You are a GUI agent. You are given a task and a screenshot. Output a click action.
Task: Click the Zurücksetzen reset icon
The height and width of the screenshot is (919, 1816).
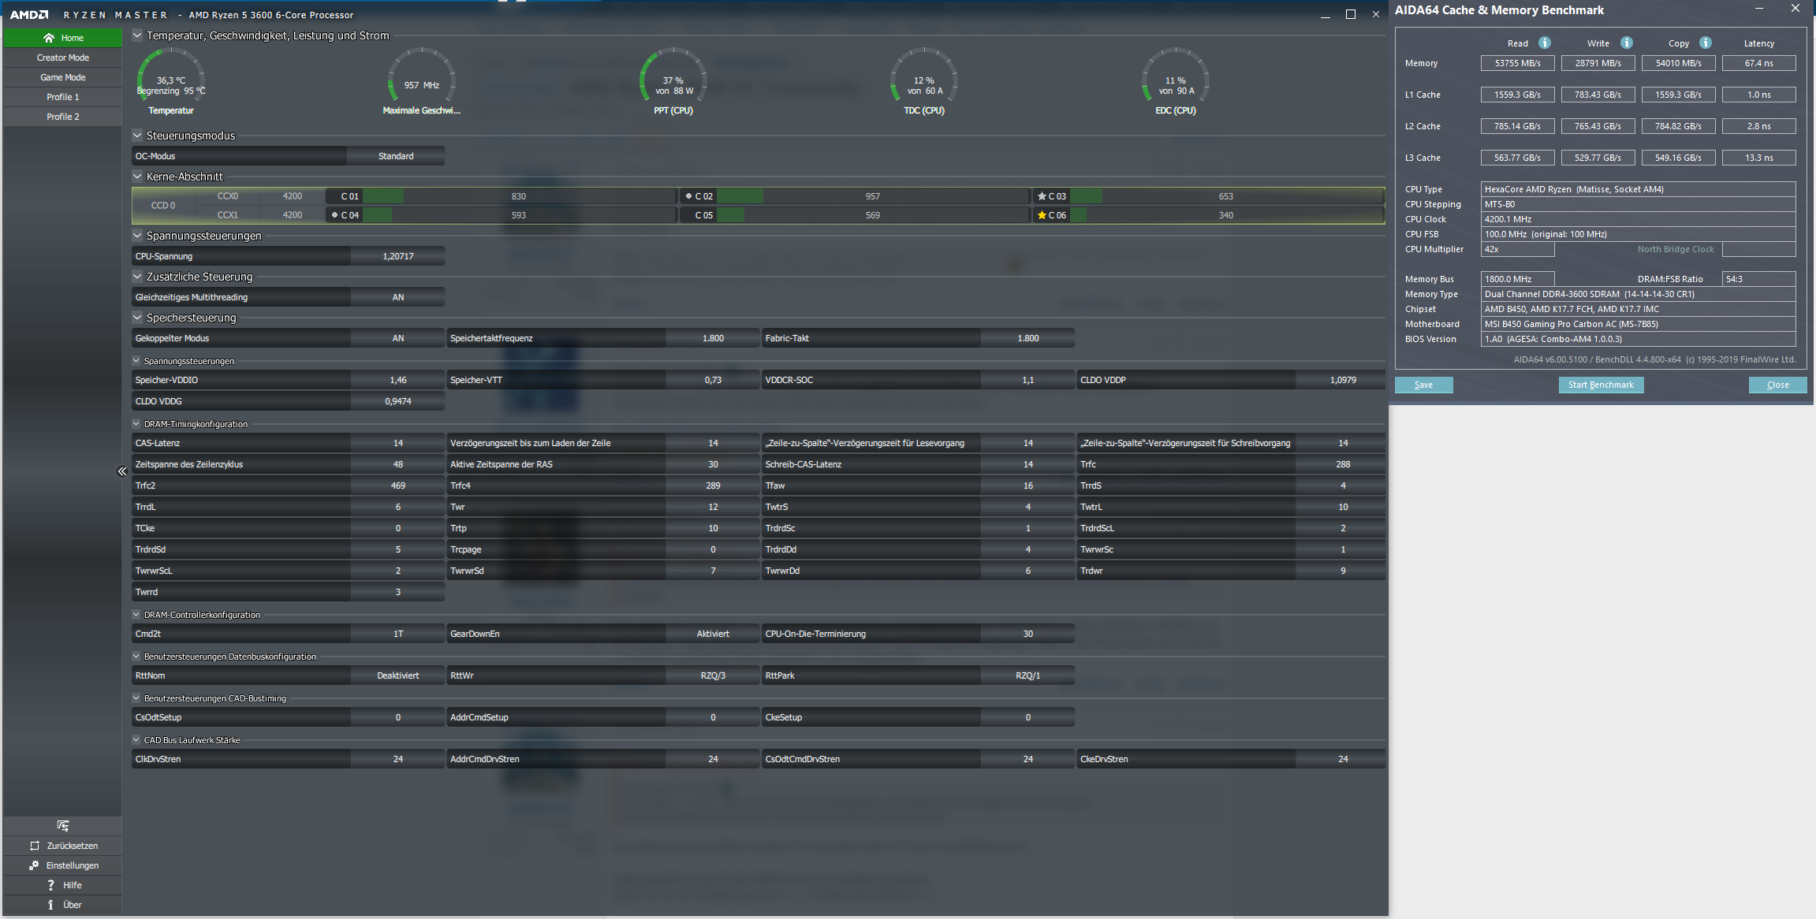click(35, 846)
